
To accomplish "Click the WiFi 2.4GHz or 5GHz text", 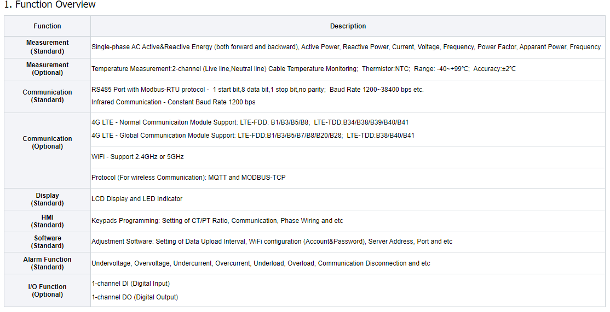I will tap(137, 157).
